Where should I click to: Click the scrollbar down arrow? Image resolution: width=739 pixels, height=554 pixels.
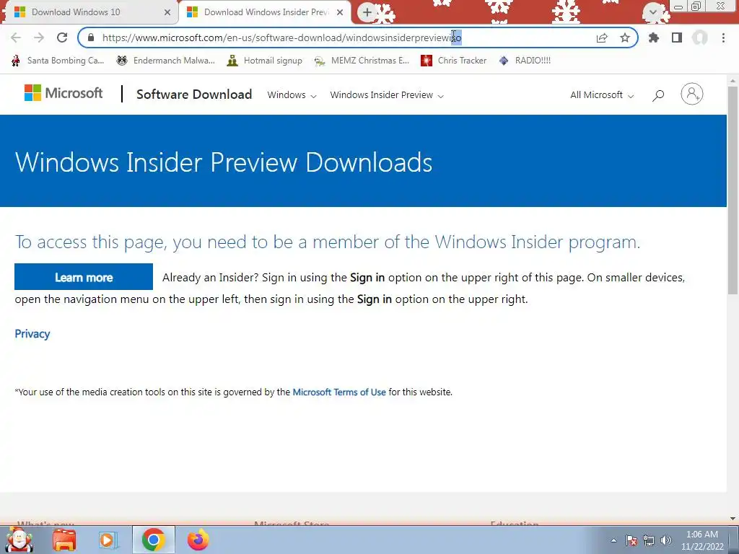[x=733, y=519]
